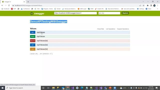Screen dimensions: 160x90
Task: Open the browser extensions puzzle icon
Action: point(147,5)
